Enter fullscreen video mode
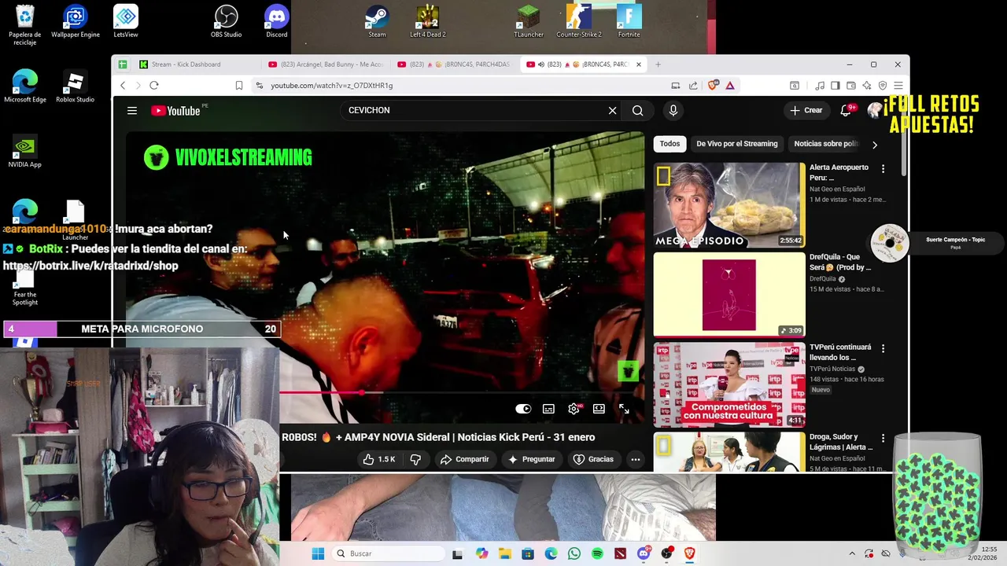 click(624, 409)
